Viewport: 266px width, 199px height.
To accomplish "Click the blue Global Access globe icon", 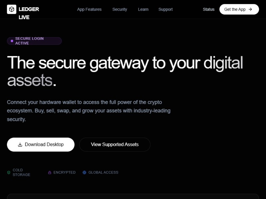I will point(84,172).
